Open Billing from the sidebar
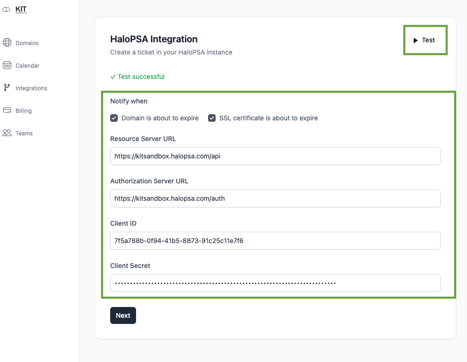Viewport: 467px width, 362px height. click(24, 110)
